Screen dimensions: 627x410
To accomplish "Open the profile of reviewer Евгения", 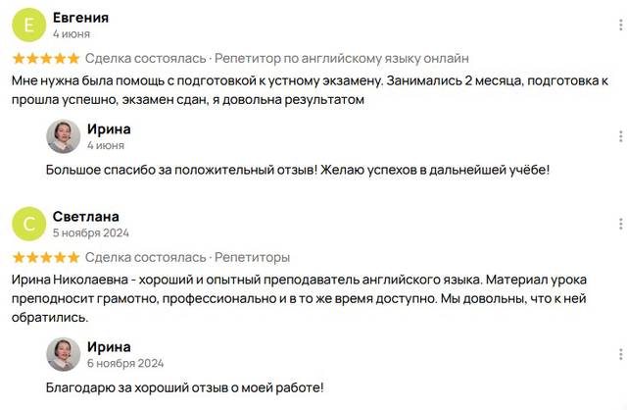I will pyautogui.click(x=80, y=18).
